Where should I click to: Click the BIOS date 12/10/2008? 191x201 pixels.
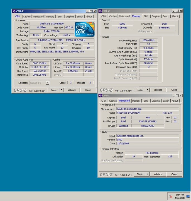click(x=148, y=143)
